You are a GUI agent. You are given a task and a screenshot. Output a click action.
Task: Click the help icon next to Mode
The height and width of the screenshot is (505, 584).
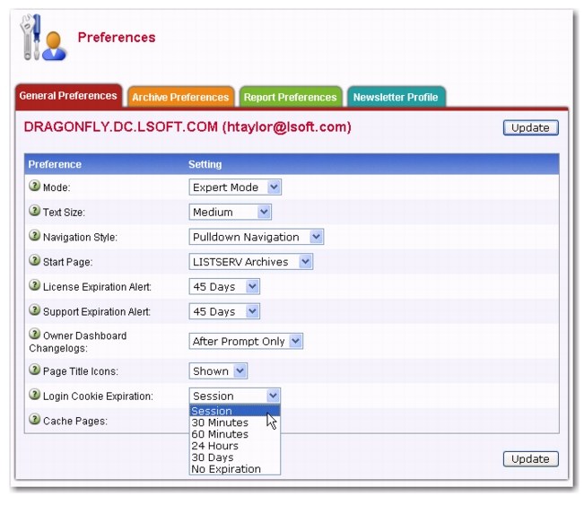click(x=35, y=187)
